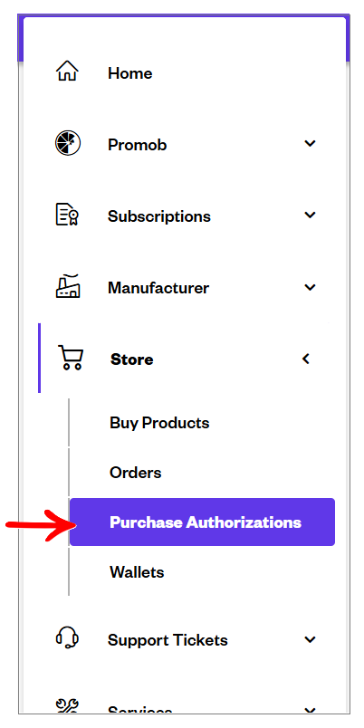
Task: Expand the Subscriptions chevron arrow
Action: point(311,216)
